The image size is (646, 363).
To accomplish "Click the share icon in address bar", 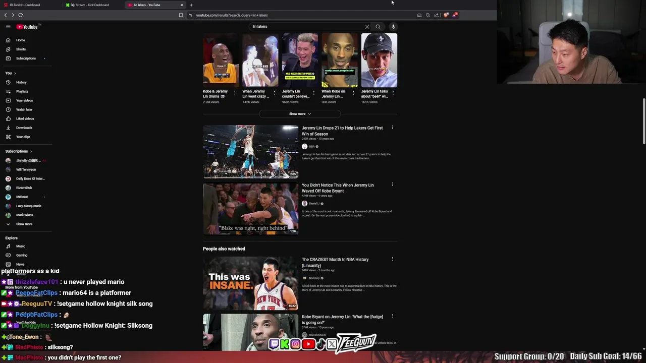I will coord(437,15).
